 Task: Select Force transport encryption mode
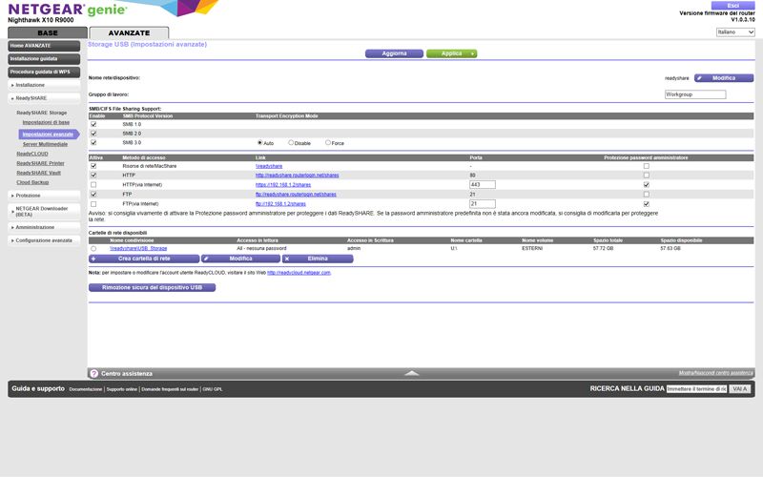[x=328, y=143]
